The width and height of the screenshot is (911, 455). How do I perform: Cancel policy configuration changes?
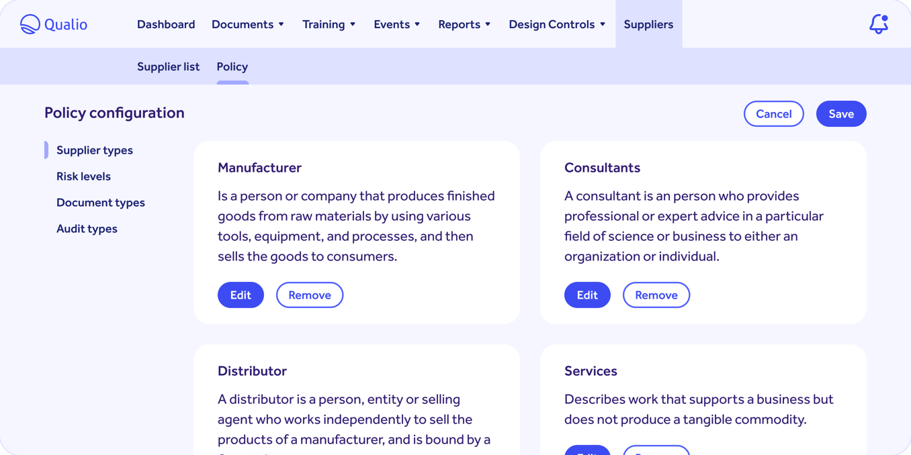pyautogui.click(x=773, y=113)
